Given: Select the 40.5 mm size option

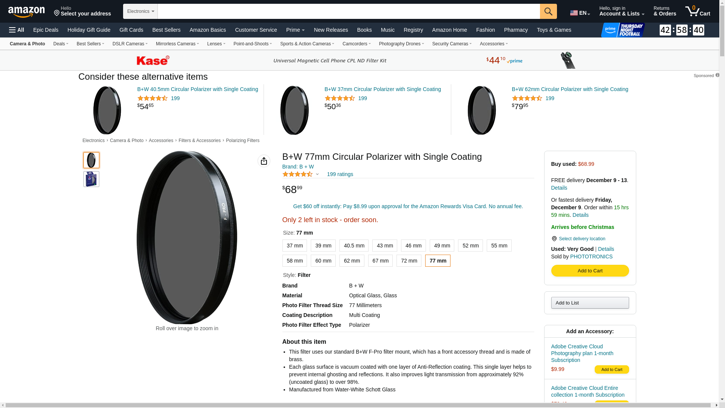Looking at the screenshot, I should (354, 246).
